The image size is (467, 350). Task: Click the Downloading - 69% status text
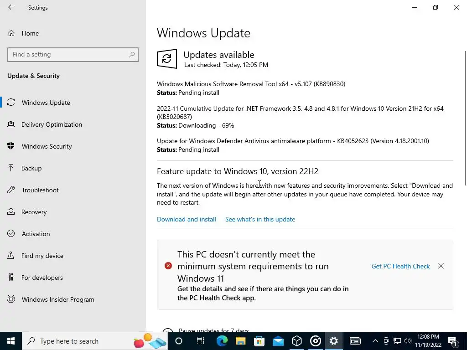(x=206, y=125)
